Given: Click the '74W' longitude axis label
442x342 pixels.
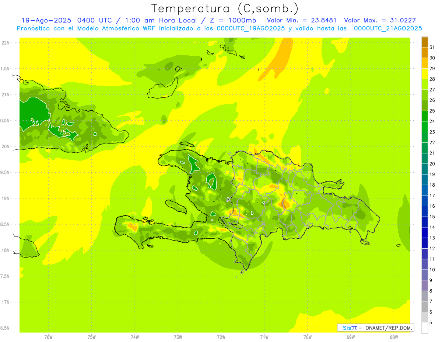Looking at the screenshot, I should tap(135, 337).
